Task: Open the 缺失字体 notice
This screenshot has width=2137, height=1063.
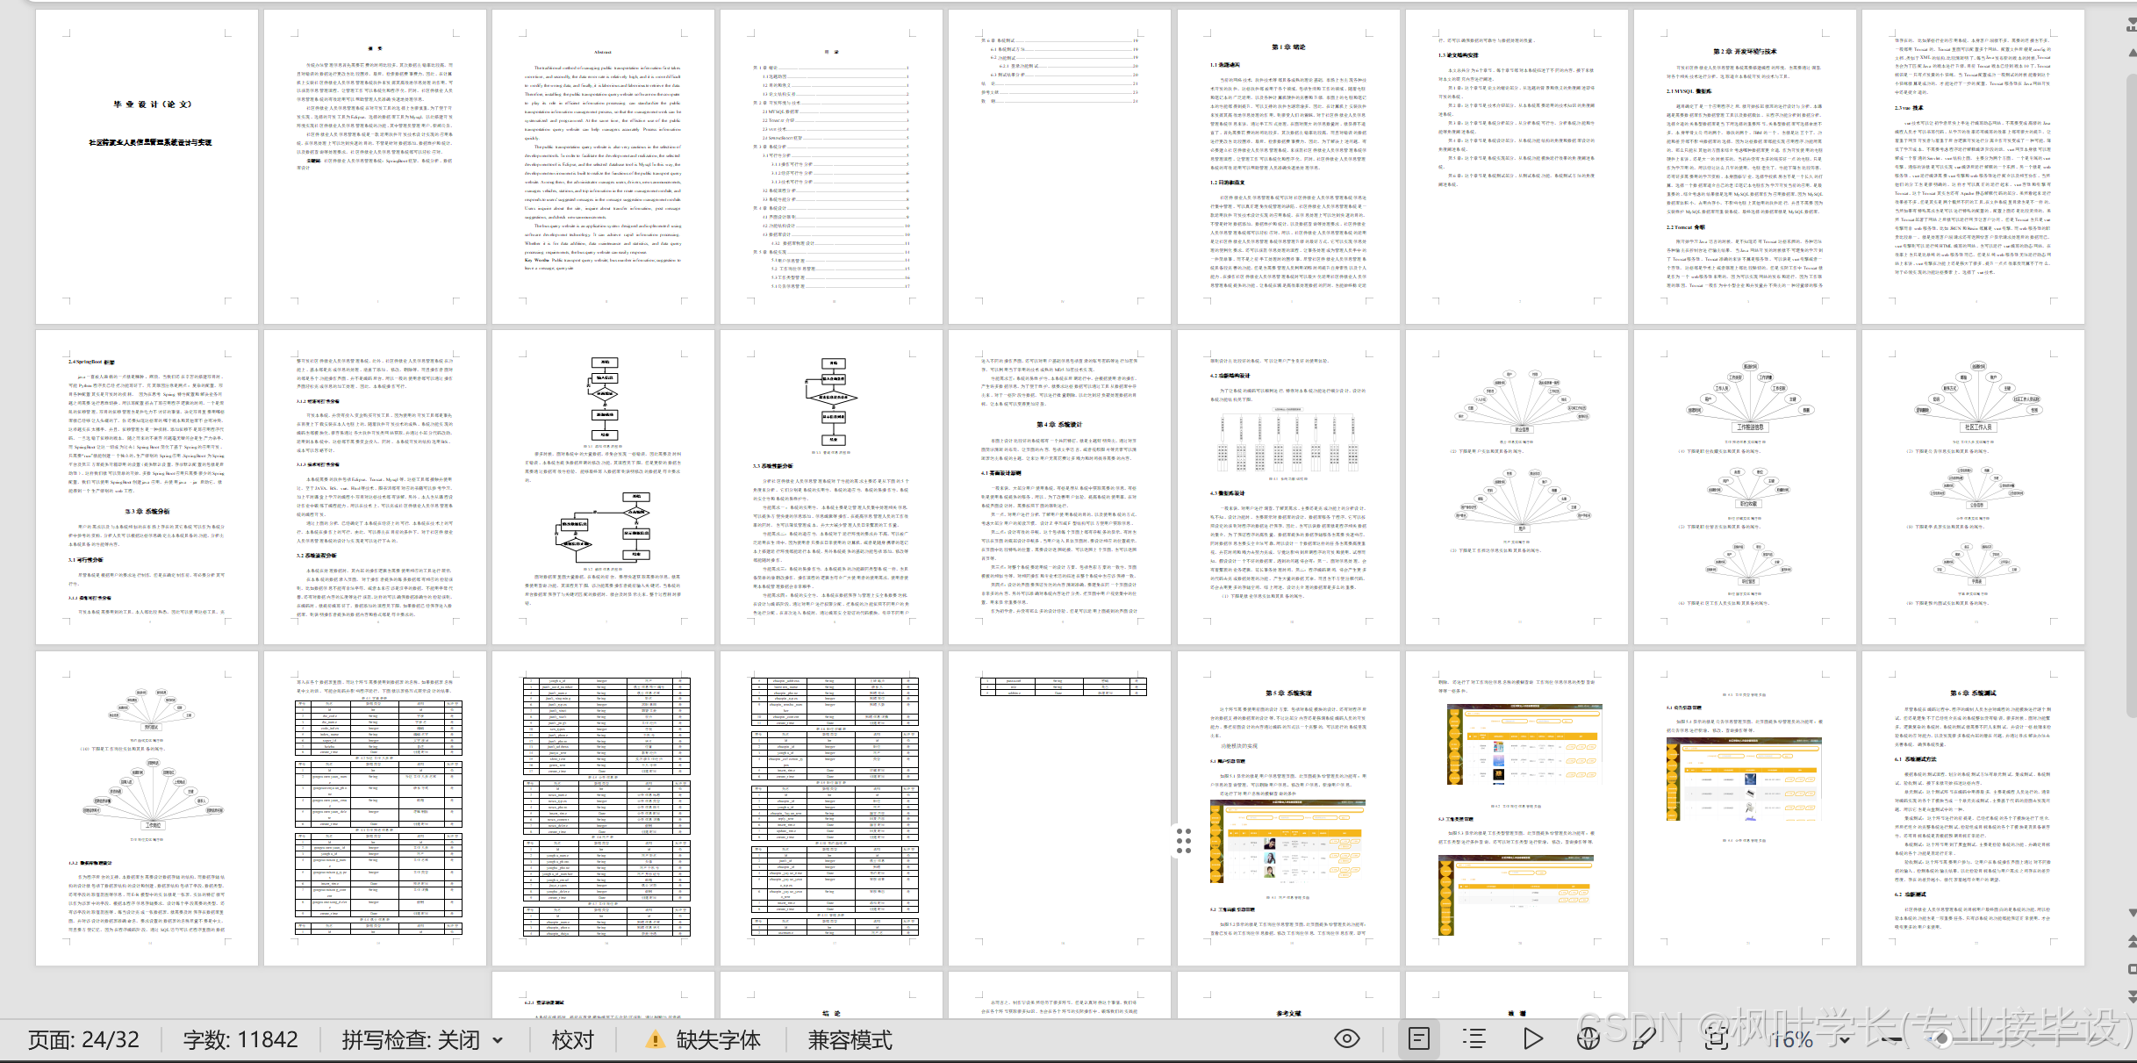Action: tap(718, 1040)
